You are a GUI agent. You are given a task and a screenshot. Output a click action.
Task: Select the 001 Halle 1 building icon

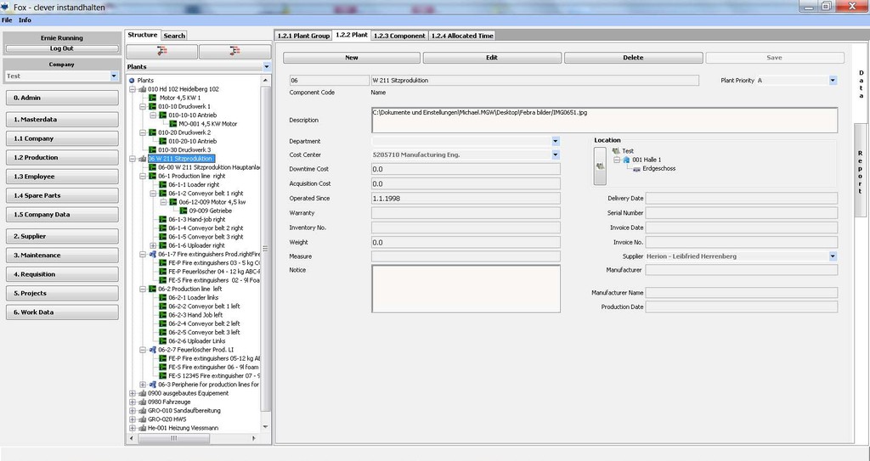pyautogui.click(x=626, y=160)
